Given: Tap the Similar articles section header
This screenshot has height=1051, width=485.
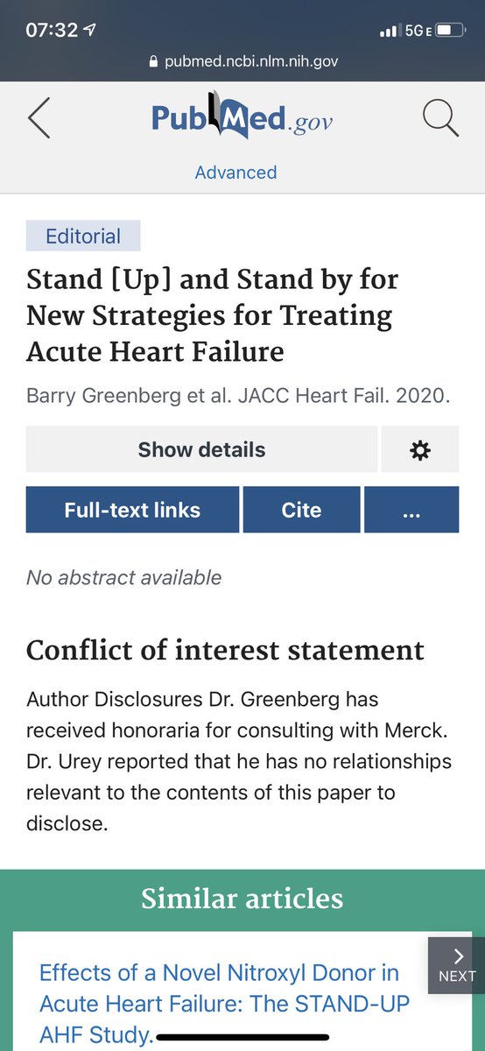Looking at the screenshot, I should pos(242,898).
